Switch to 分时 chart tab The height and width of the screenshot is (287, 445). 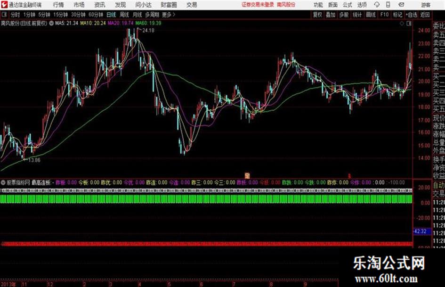[x=15, y=15]
